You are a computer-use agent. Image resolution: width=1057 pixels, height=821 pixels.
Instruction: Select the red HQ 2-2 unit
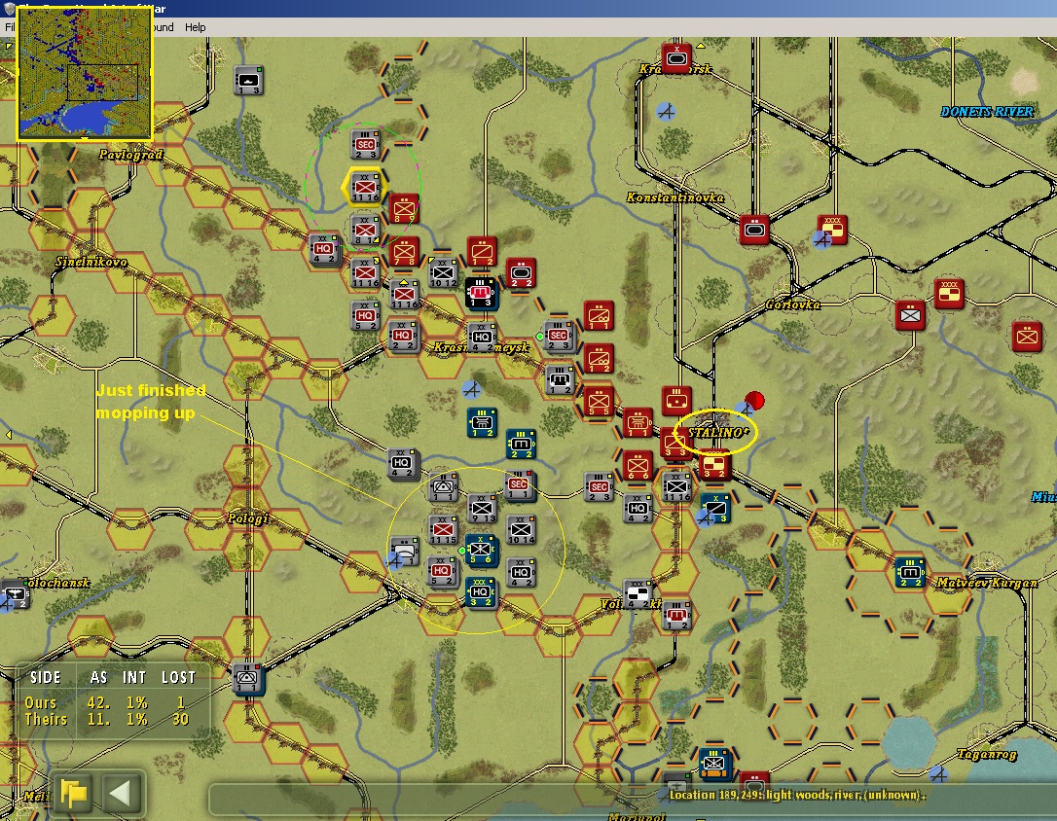(403, 336)
